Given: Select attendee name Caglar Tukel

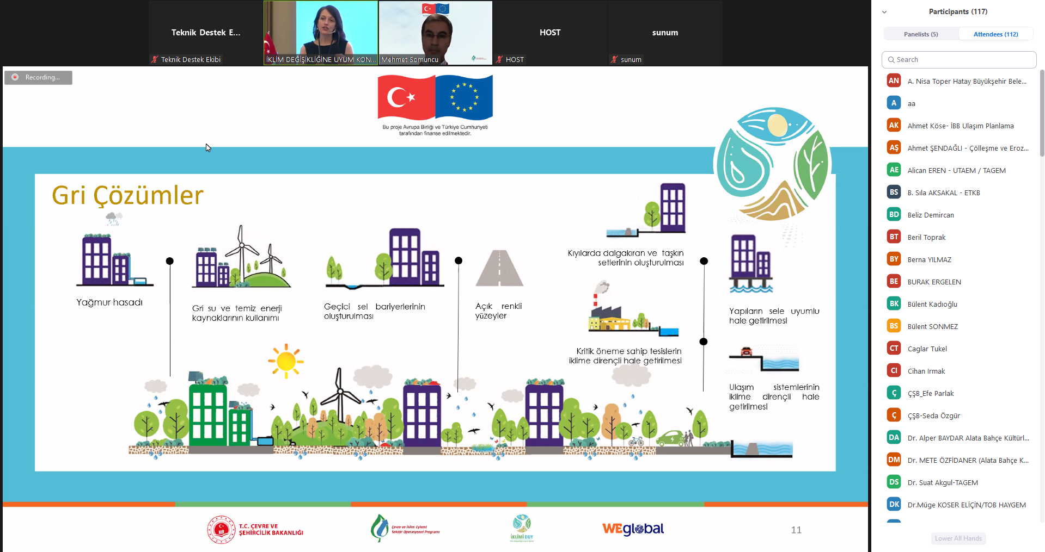Looking at the screenshot, I should coord(927,349).
